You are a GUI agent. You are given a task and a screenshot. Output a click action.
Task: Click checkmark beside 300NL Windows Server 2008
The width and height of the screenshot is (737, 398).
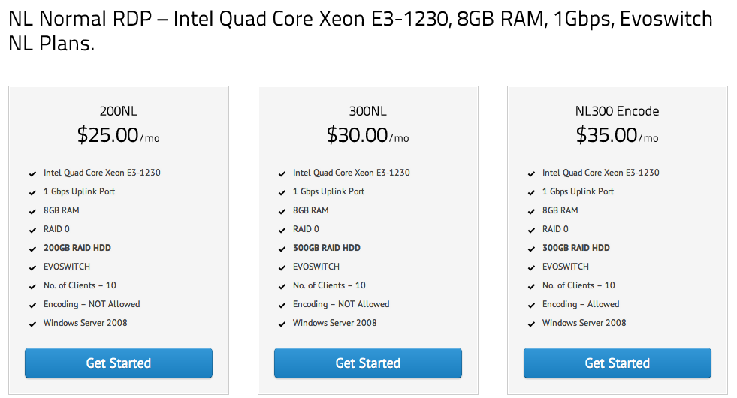pos(282,324)
